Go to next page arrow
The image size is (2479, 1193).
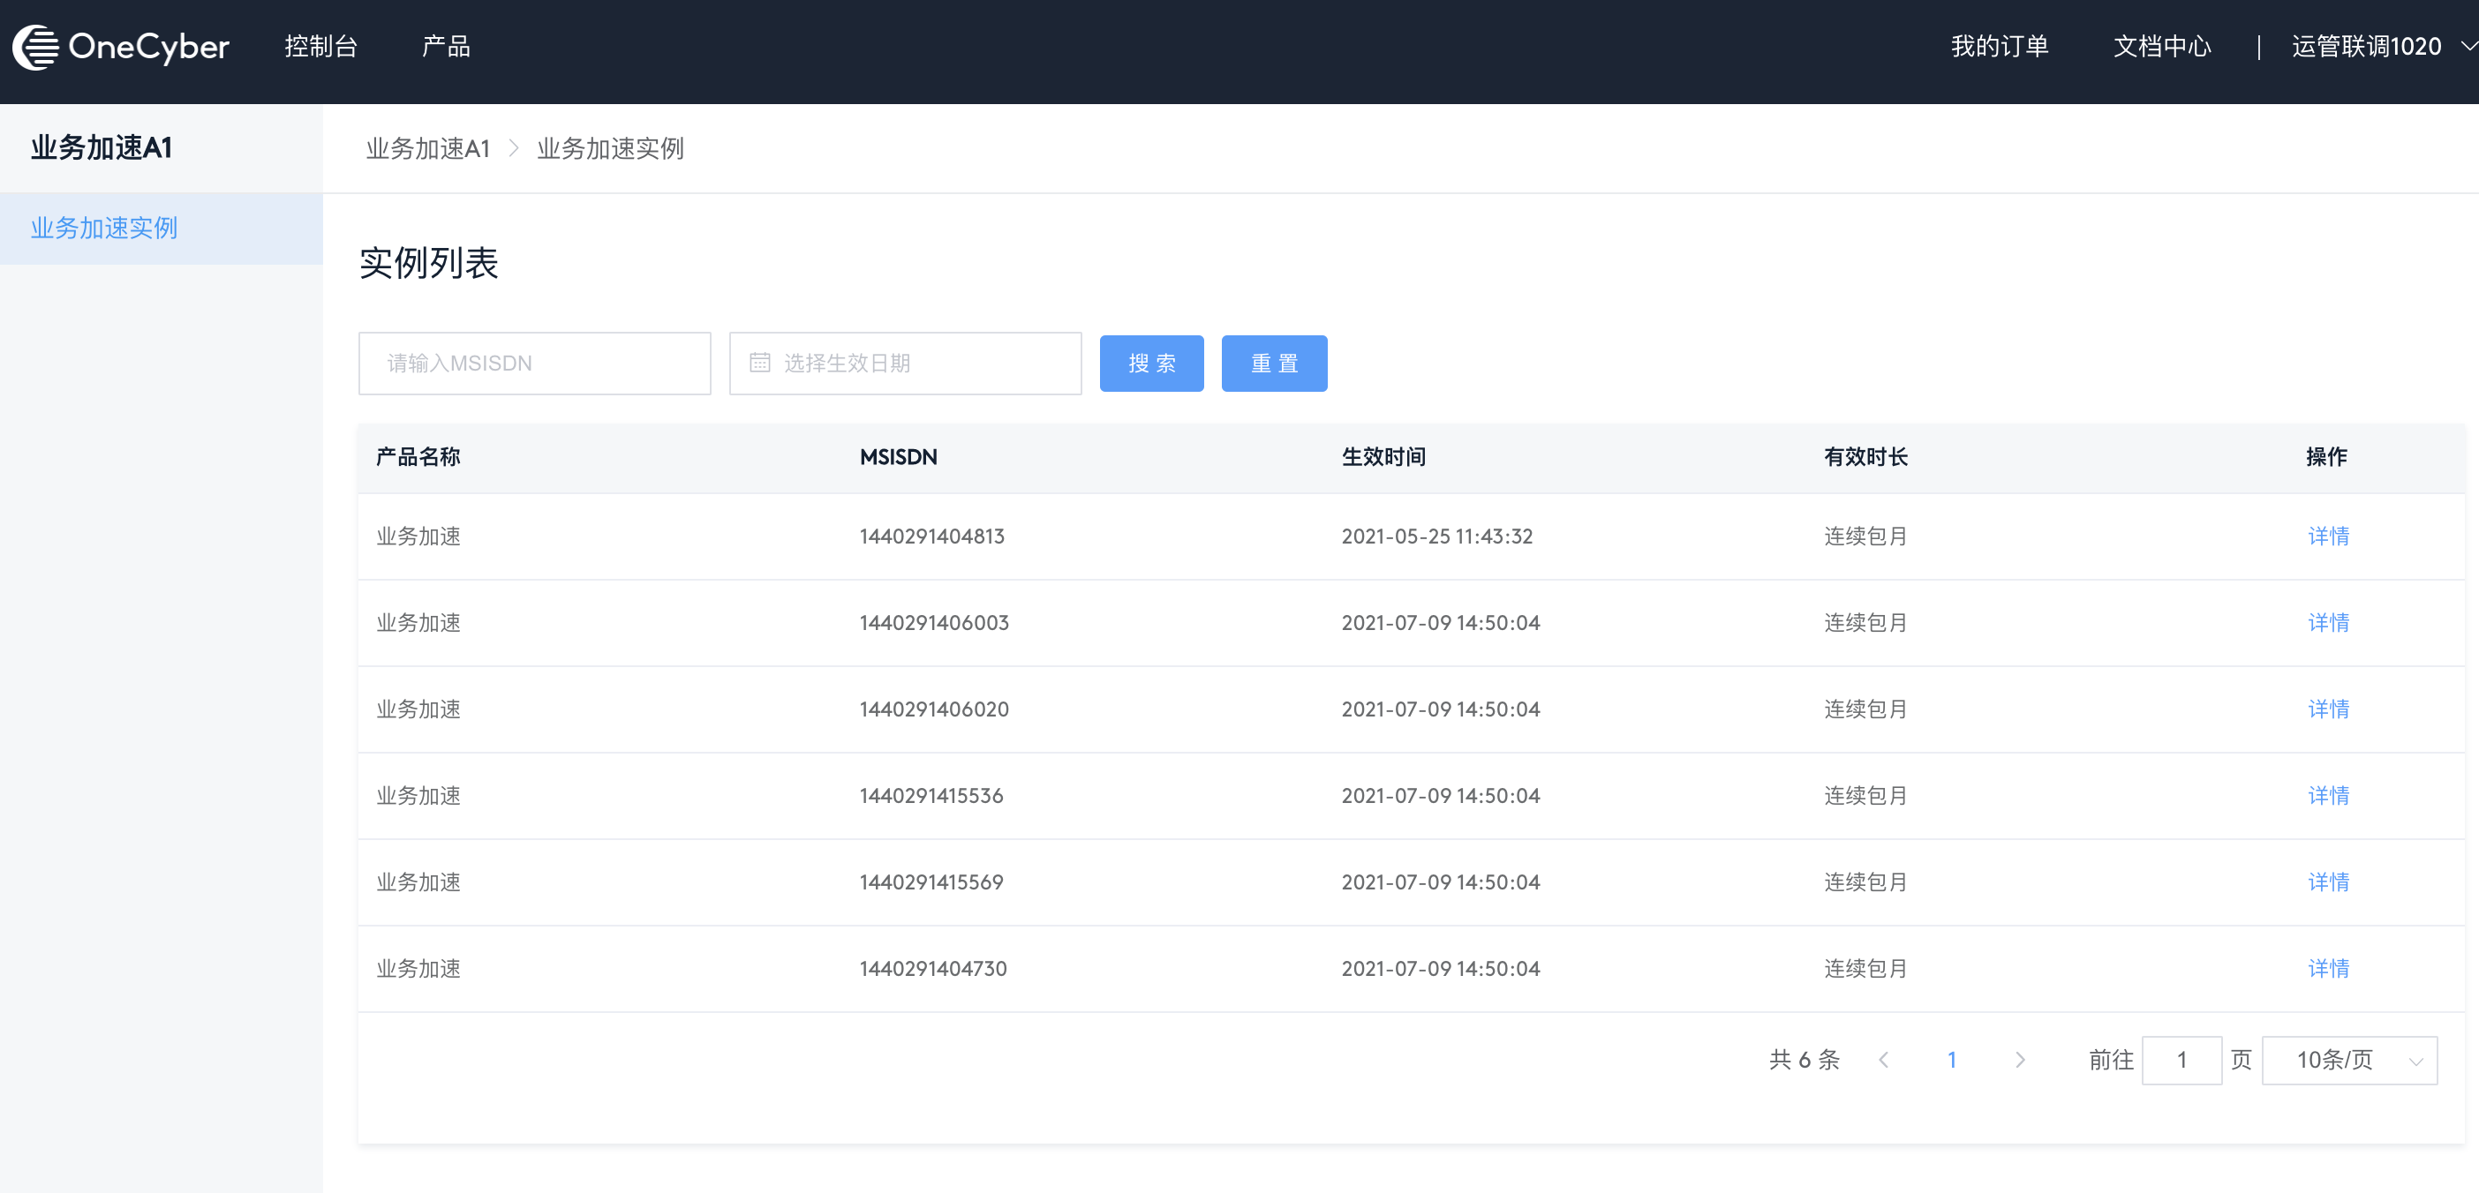pyautogui.click(x=2019, y=1061)
